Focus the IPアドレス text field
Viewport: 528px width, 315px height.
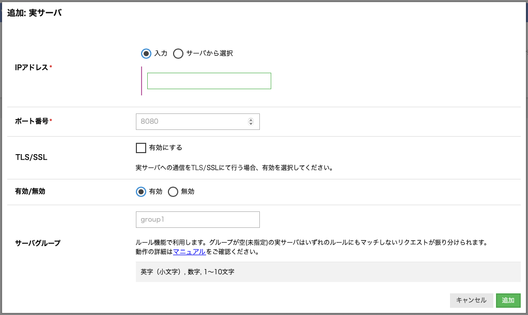click(209, 81)
